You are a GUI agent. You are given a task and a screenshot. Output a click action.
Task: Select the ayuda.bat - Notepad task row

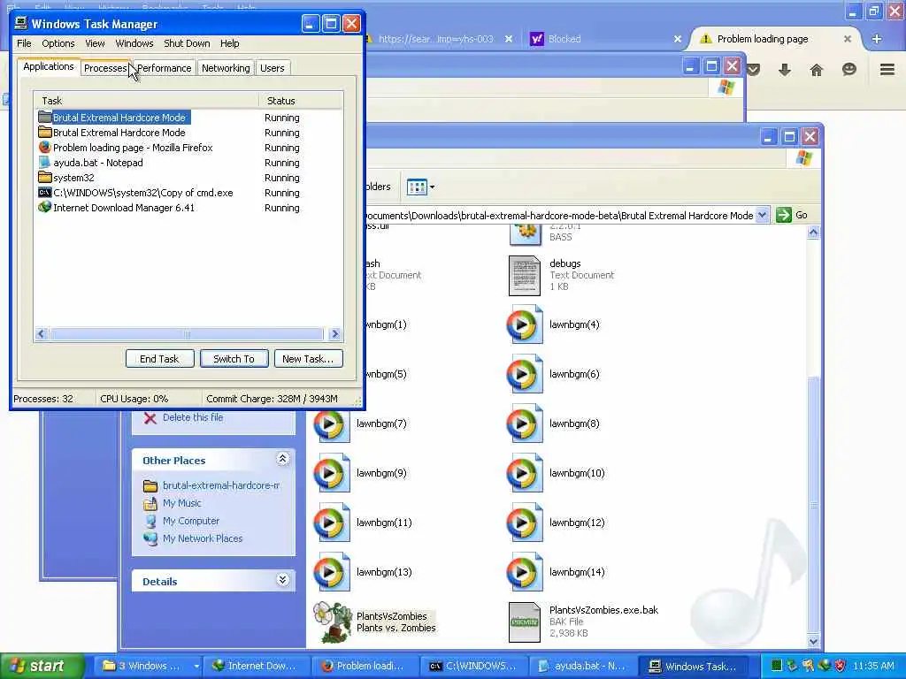pos(188,163)
